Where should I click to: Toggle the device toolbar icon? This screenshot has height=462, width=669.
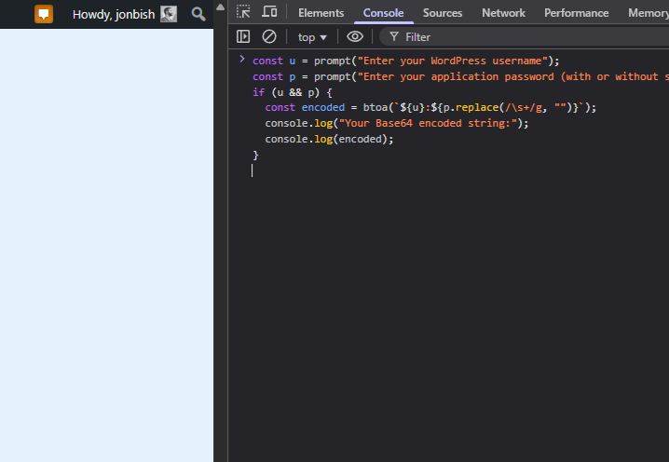tap(269, 12)
